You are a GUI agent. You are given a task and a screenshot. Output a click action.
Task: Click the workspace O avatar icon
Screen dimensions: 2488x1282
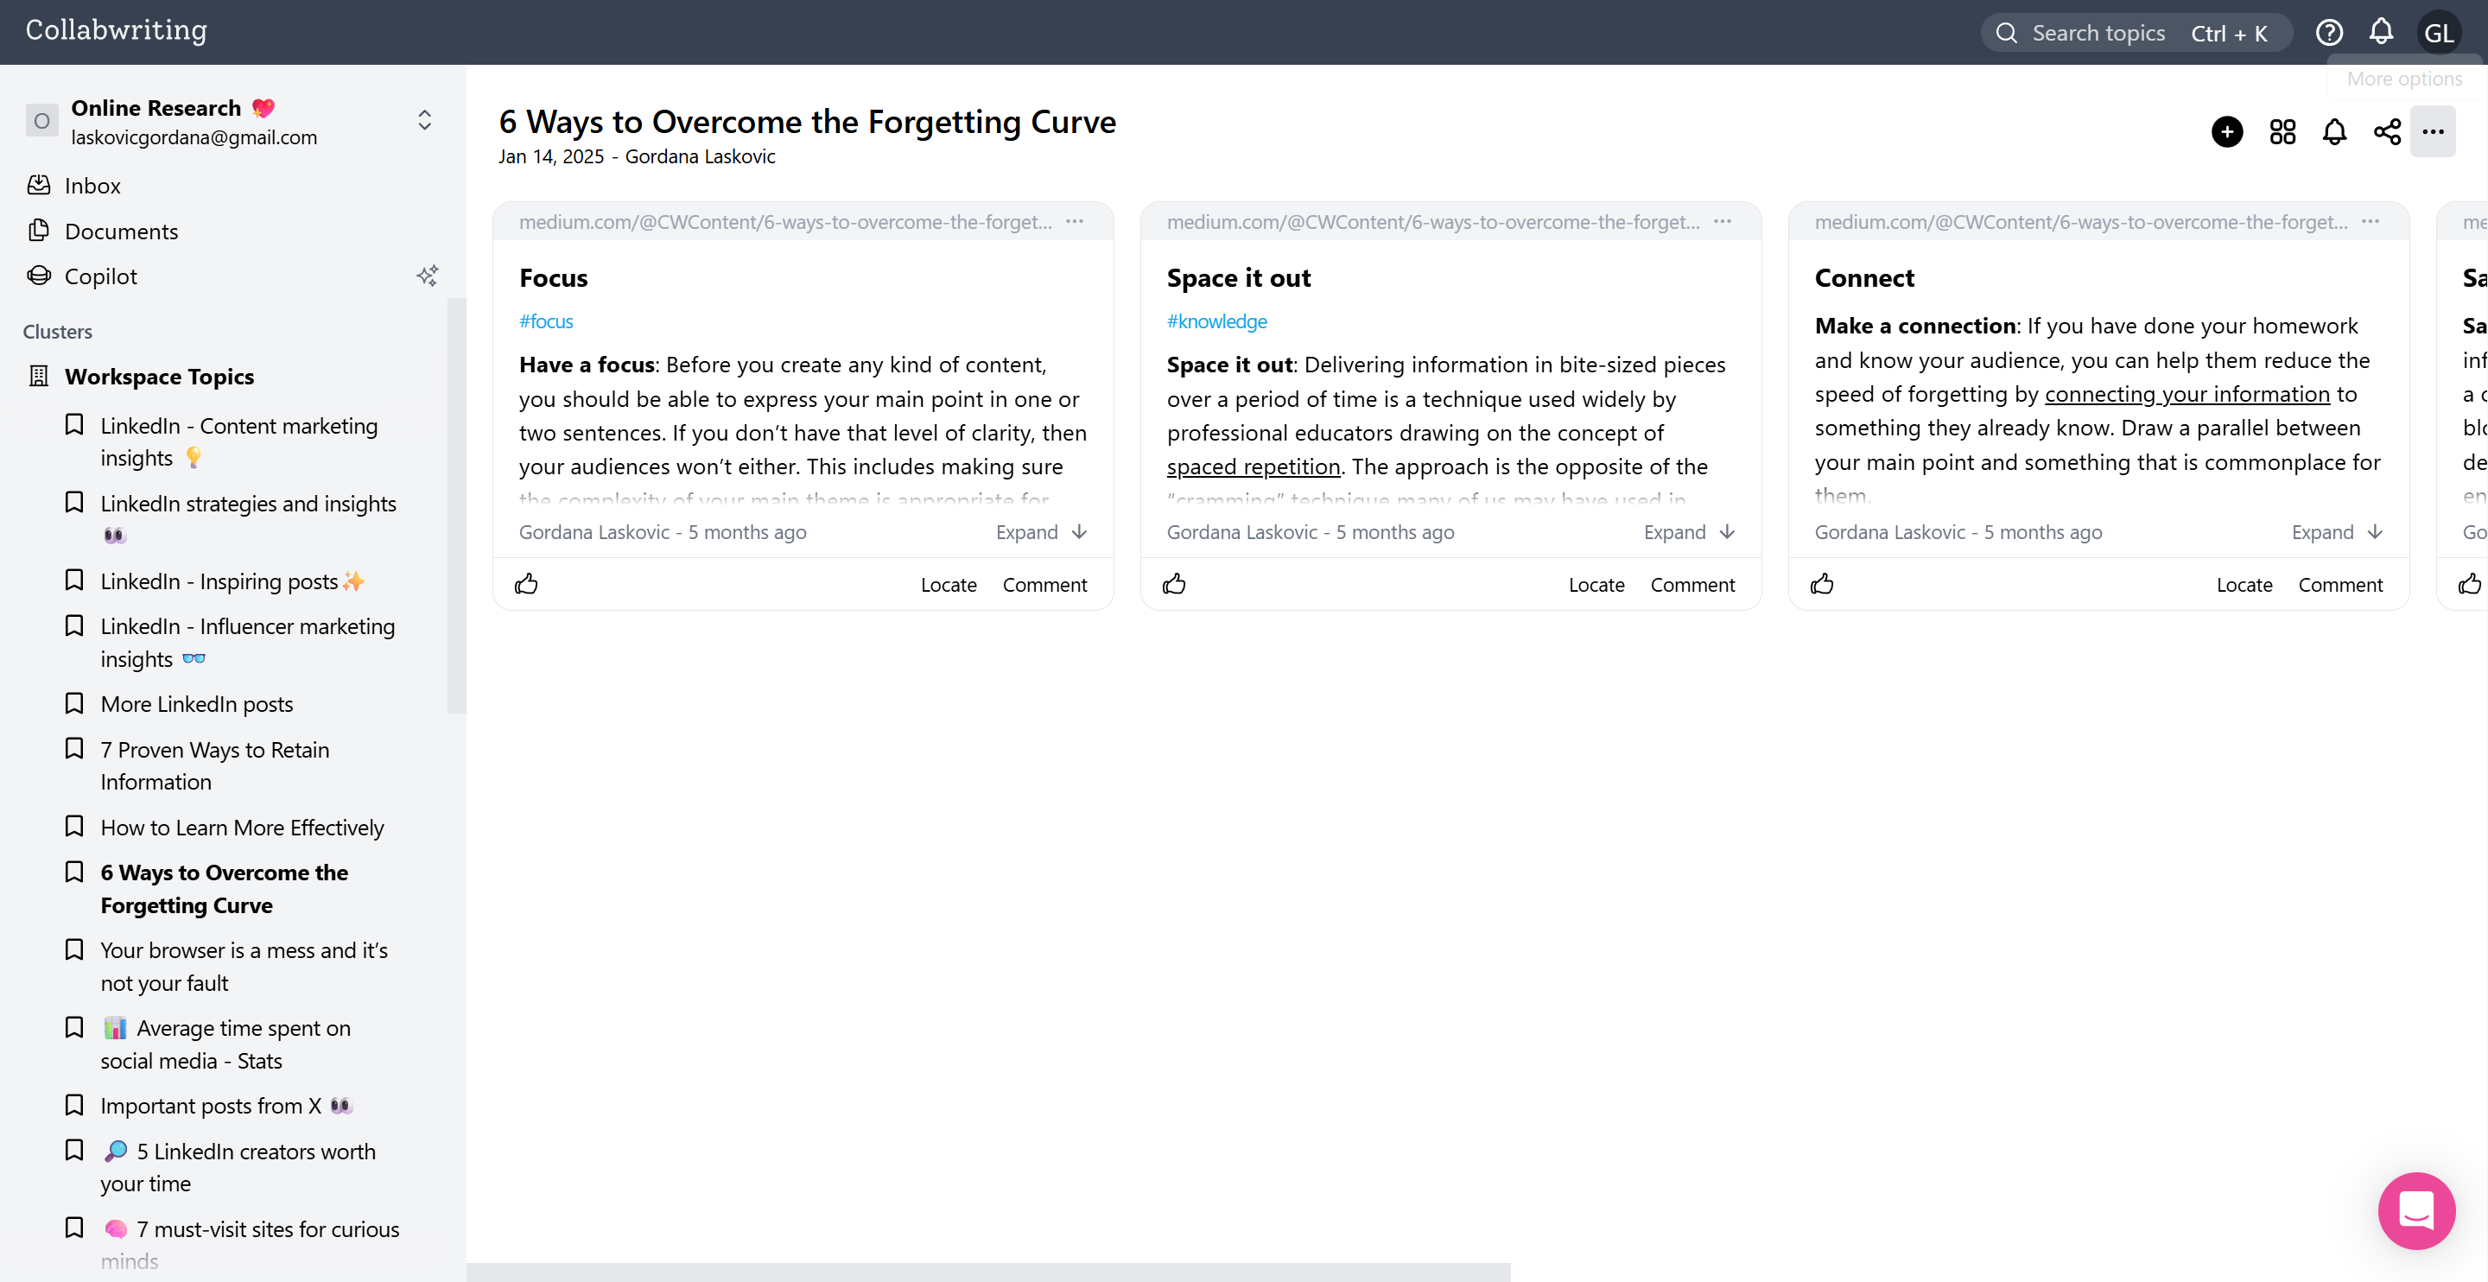pos(41,121)
